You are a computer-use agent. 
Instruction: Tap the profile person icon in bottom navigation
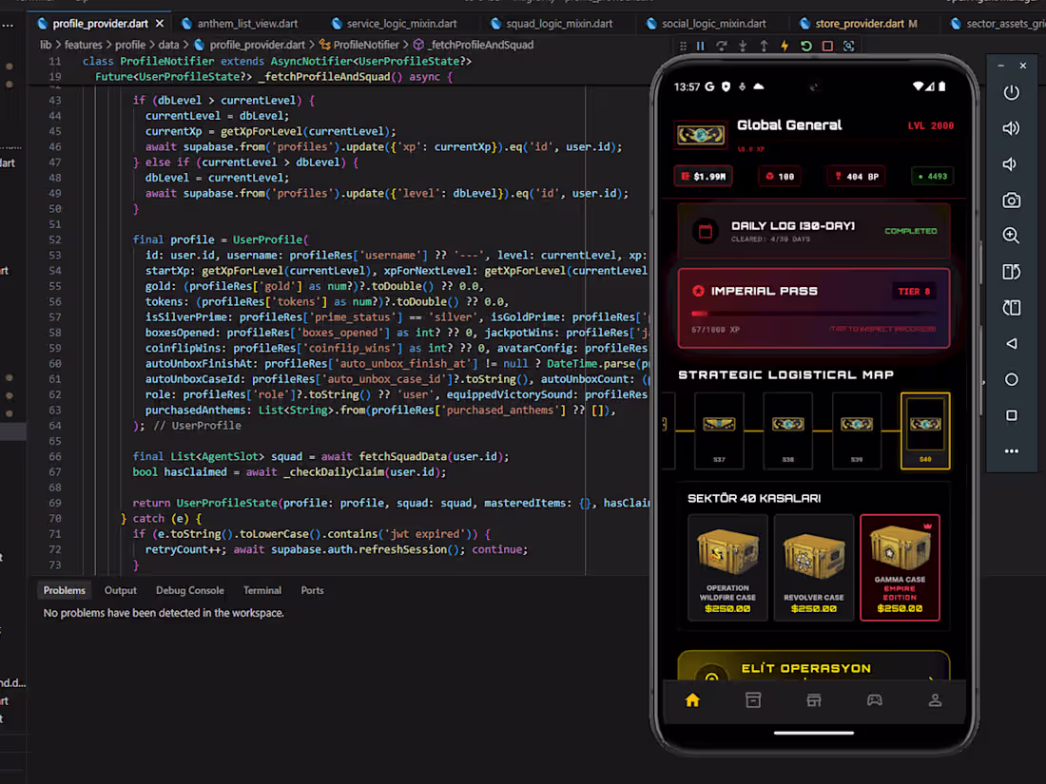coord(936,700)
